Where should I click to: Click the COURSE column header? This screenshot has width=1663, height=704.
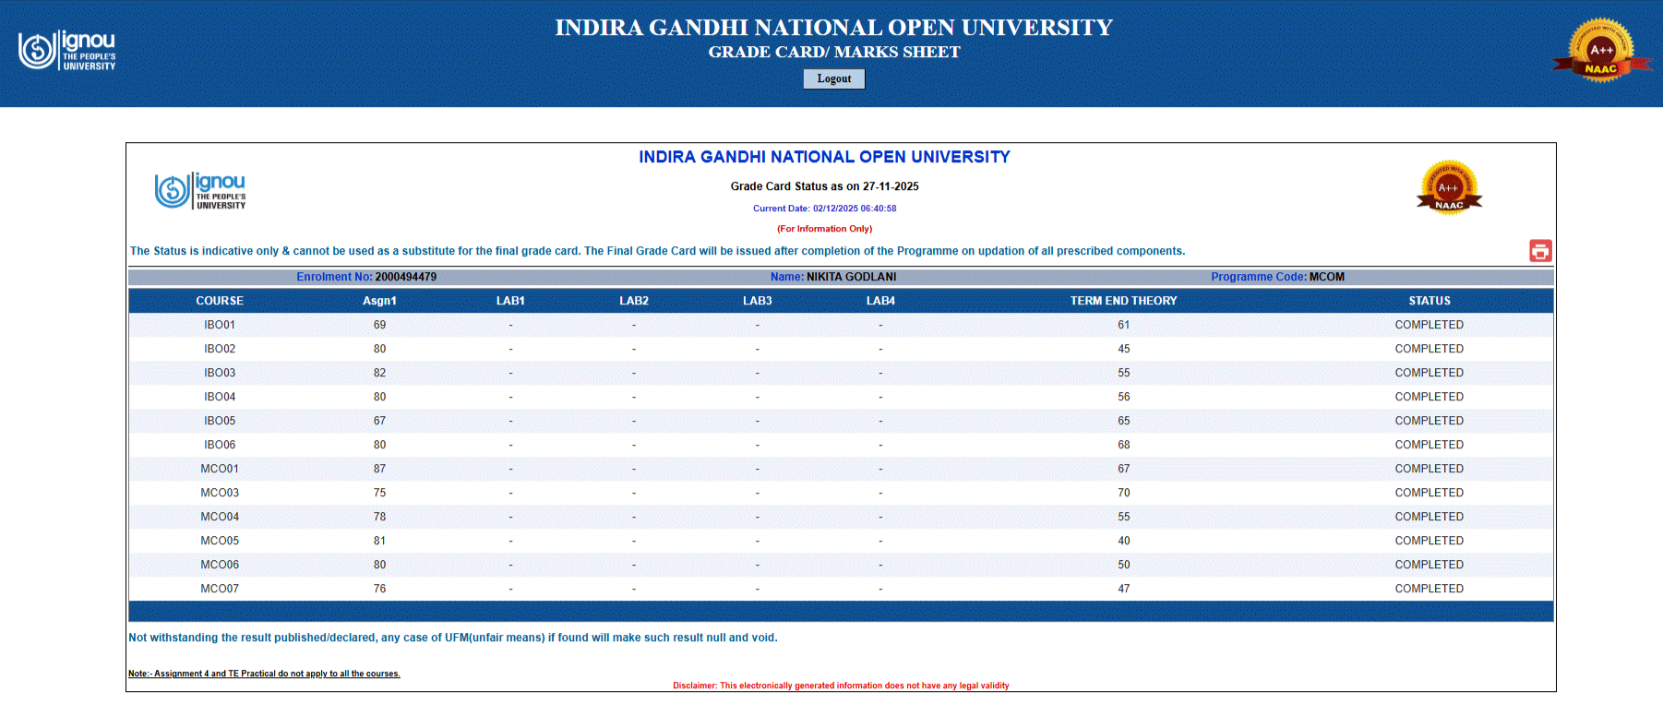[220, 301]
